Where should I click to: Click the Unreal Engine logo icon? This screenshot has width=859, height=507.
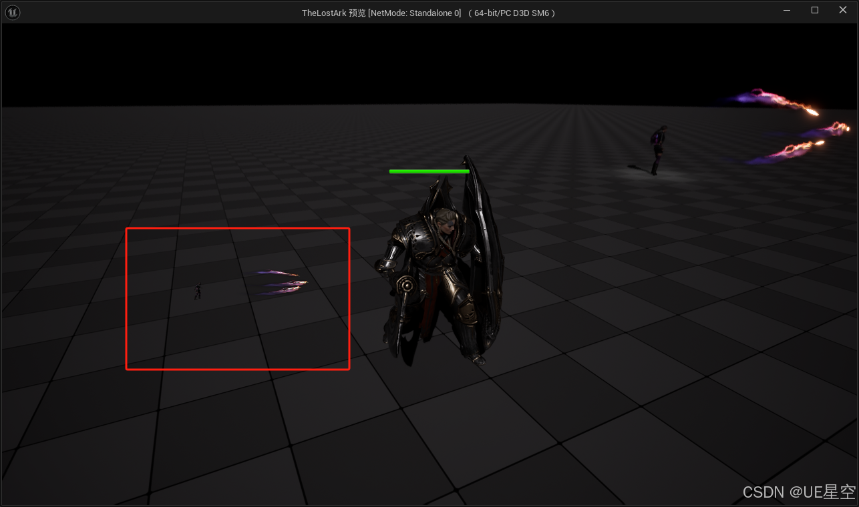pyautogui.click(x=12, y=12)
